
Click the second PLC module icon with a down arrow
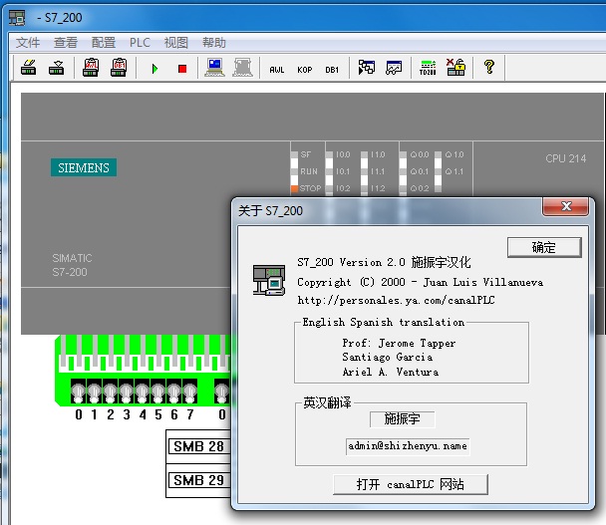(57, 68)
